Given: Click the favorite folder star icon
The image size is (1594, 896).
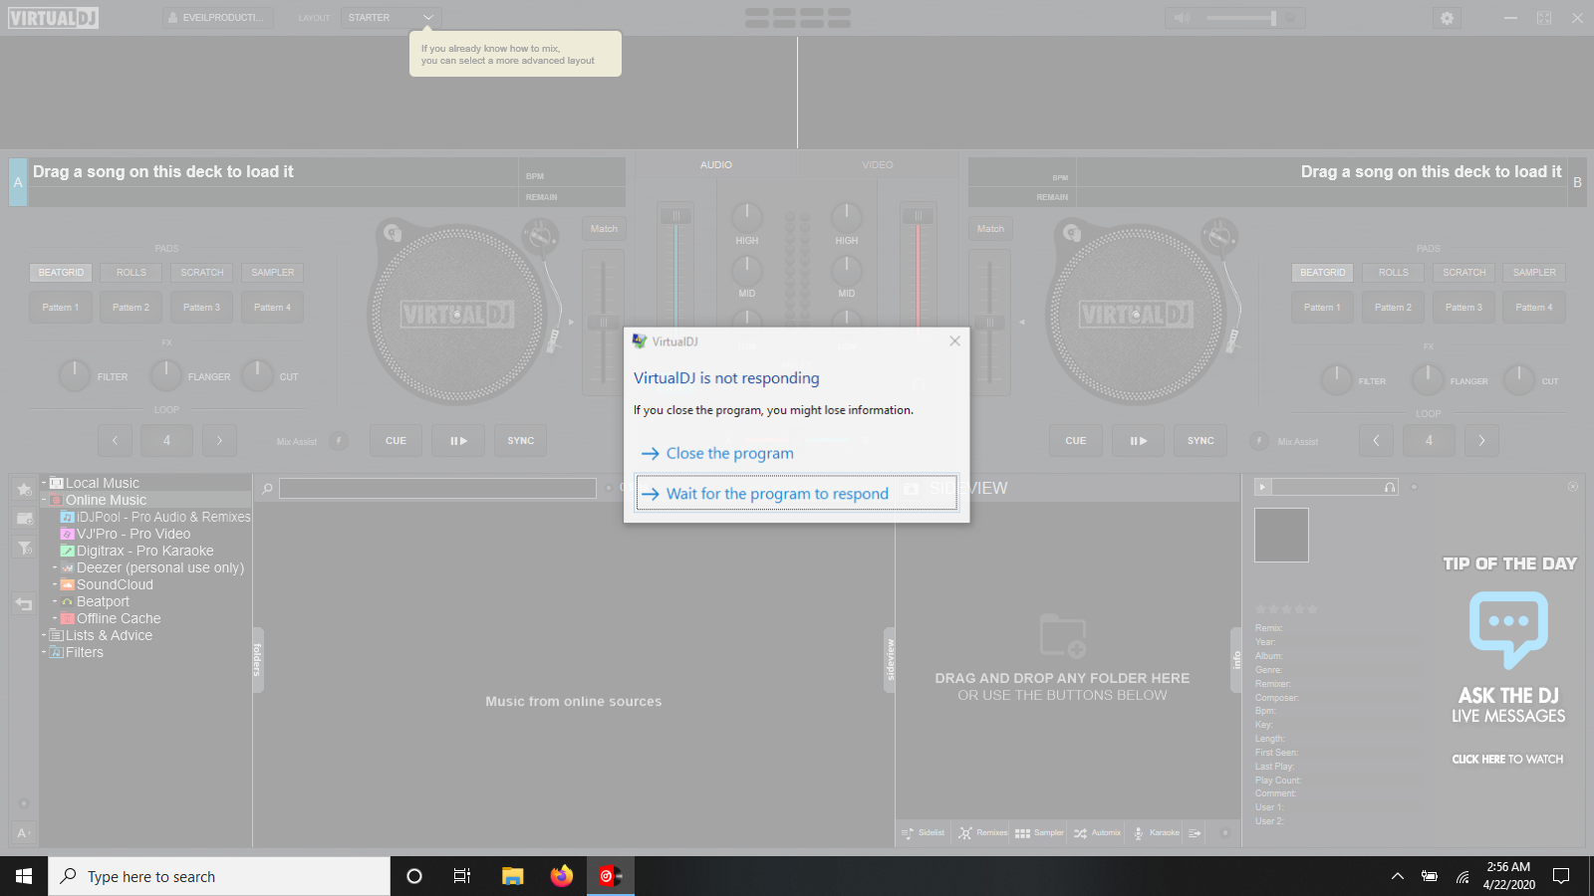Looking at the screenshot, I should coord(24,489).
